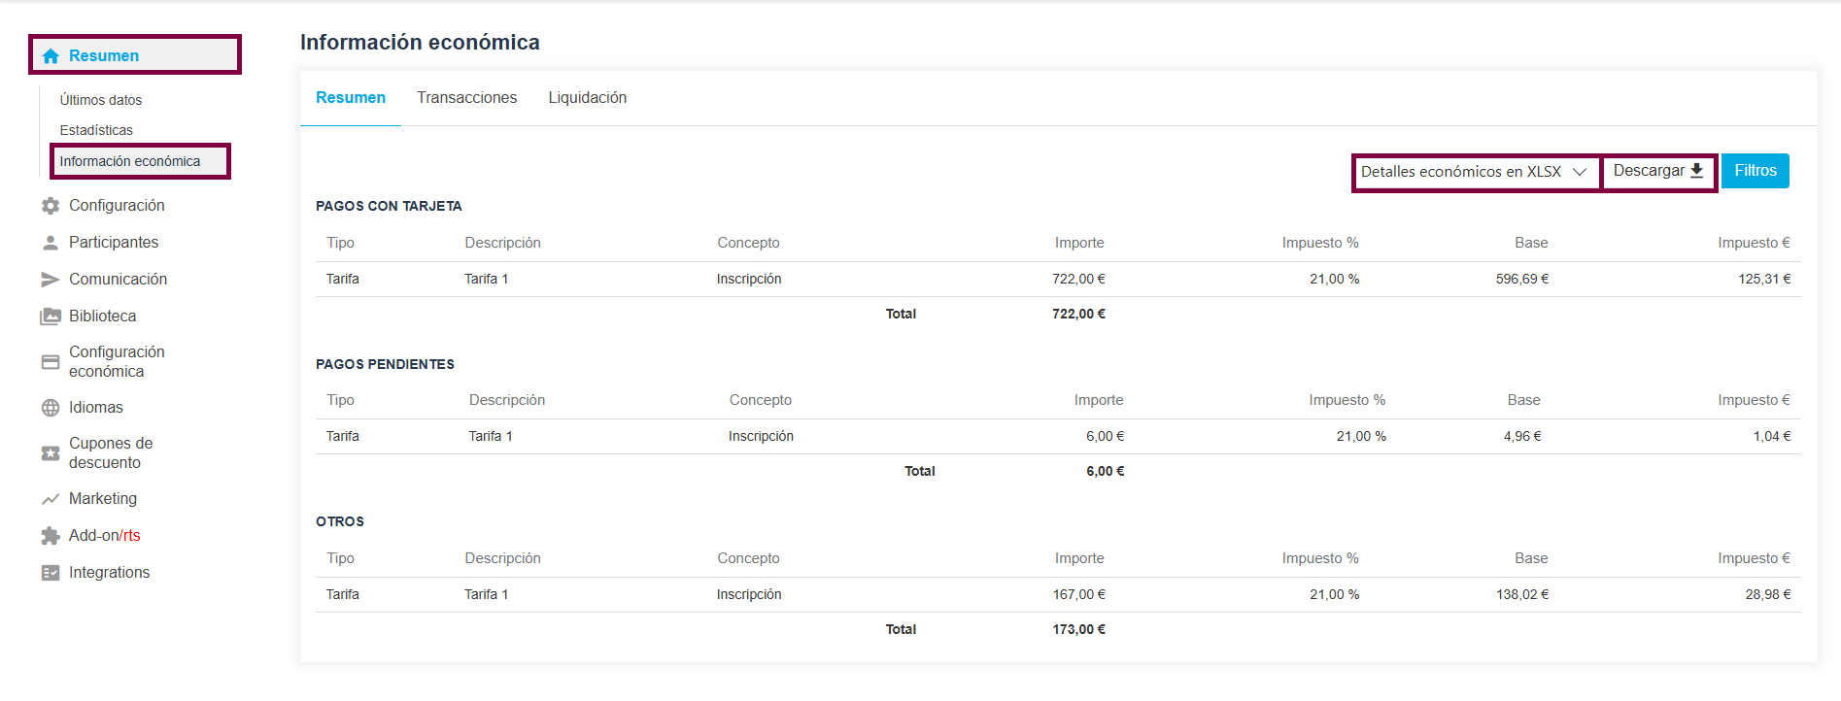
Task: Click the Participantes person icon
Action: tap(51, 243)
